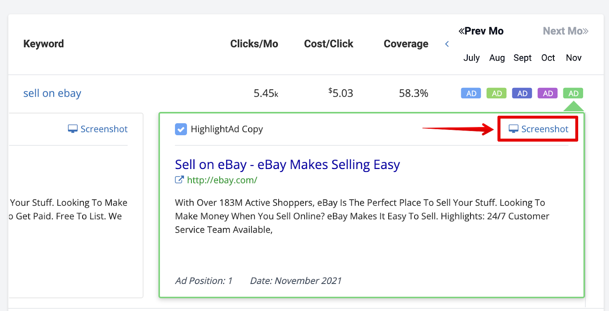
Task: Click the 58.3% coverage value
Action: 414,93
